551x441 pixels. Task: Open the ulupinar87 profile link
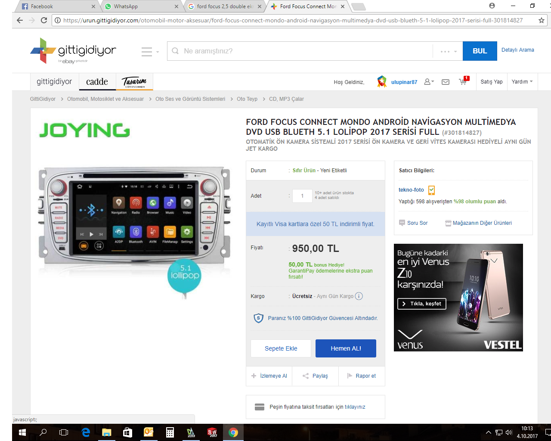click(x=404, y=82)
